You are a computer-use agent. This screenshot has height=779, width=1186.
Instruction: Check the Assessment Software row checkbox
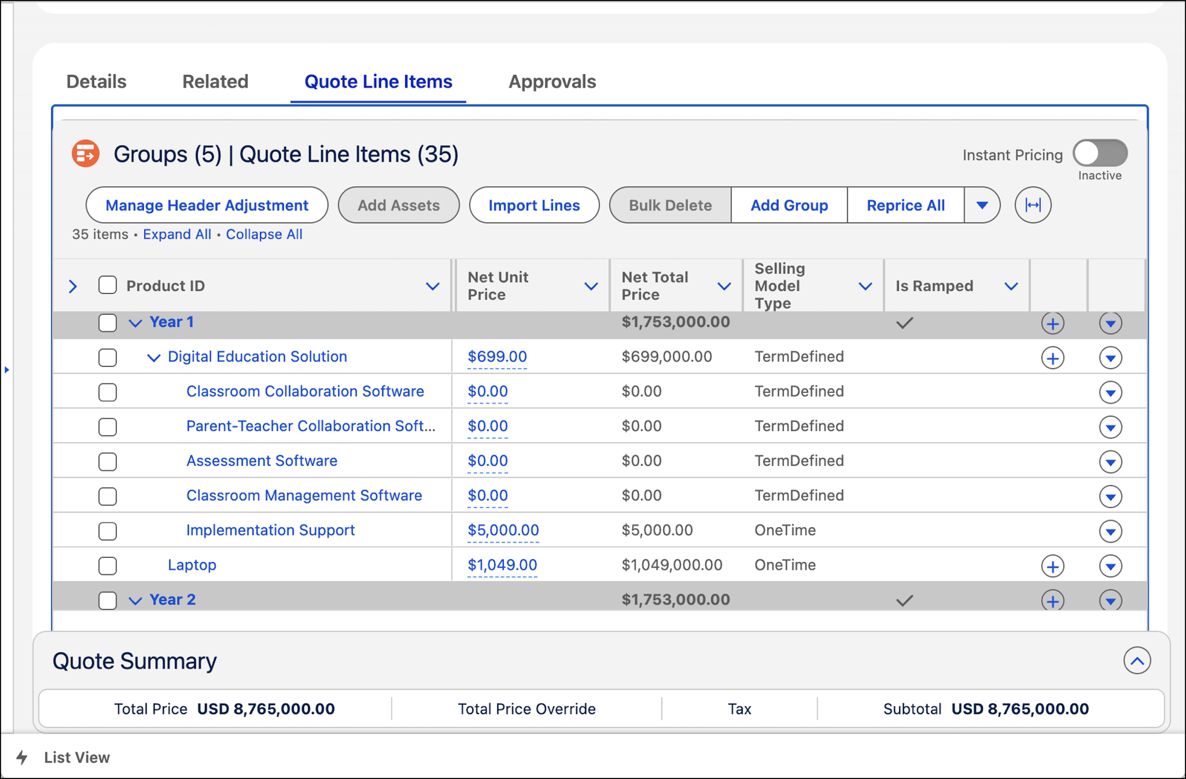(x=107, y=461)
